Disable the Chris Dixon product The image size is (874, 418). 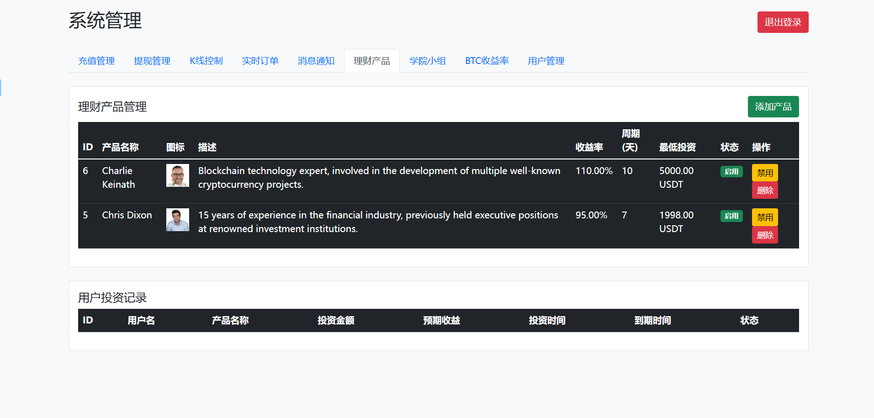[764, 217]
